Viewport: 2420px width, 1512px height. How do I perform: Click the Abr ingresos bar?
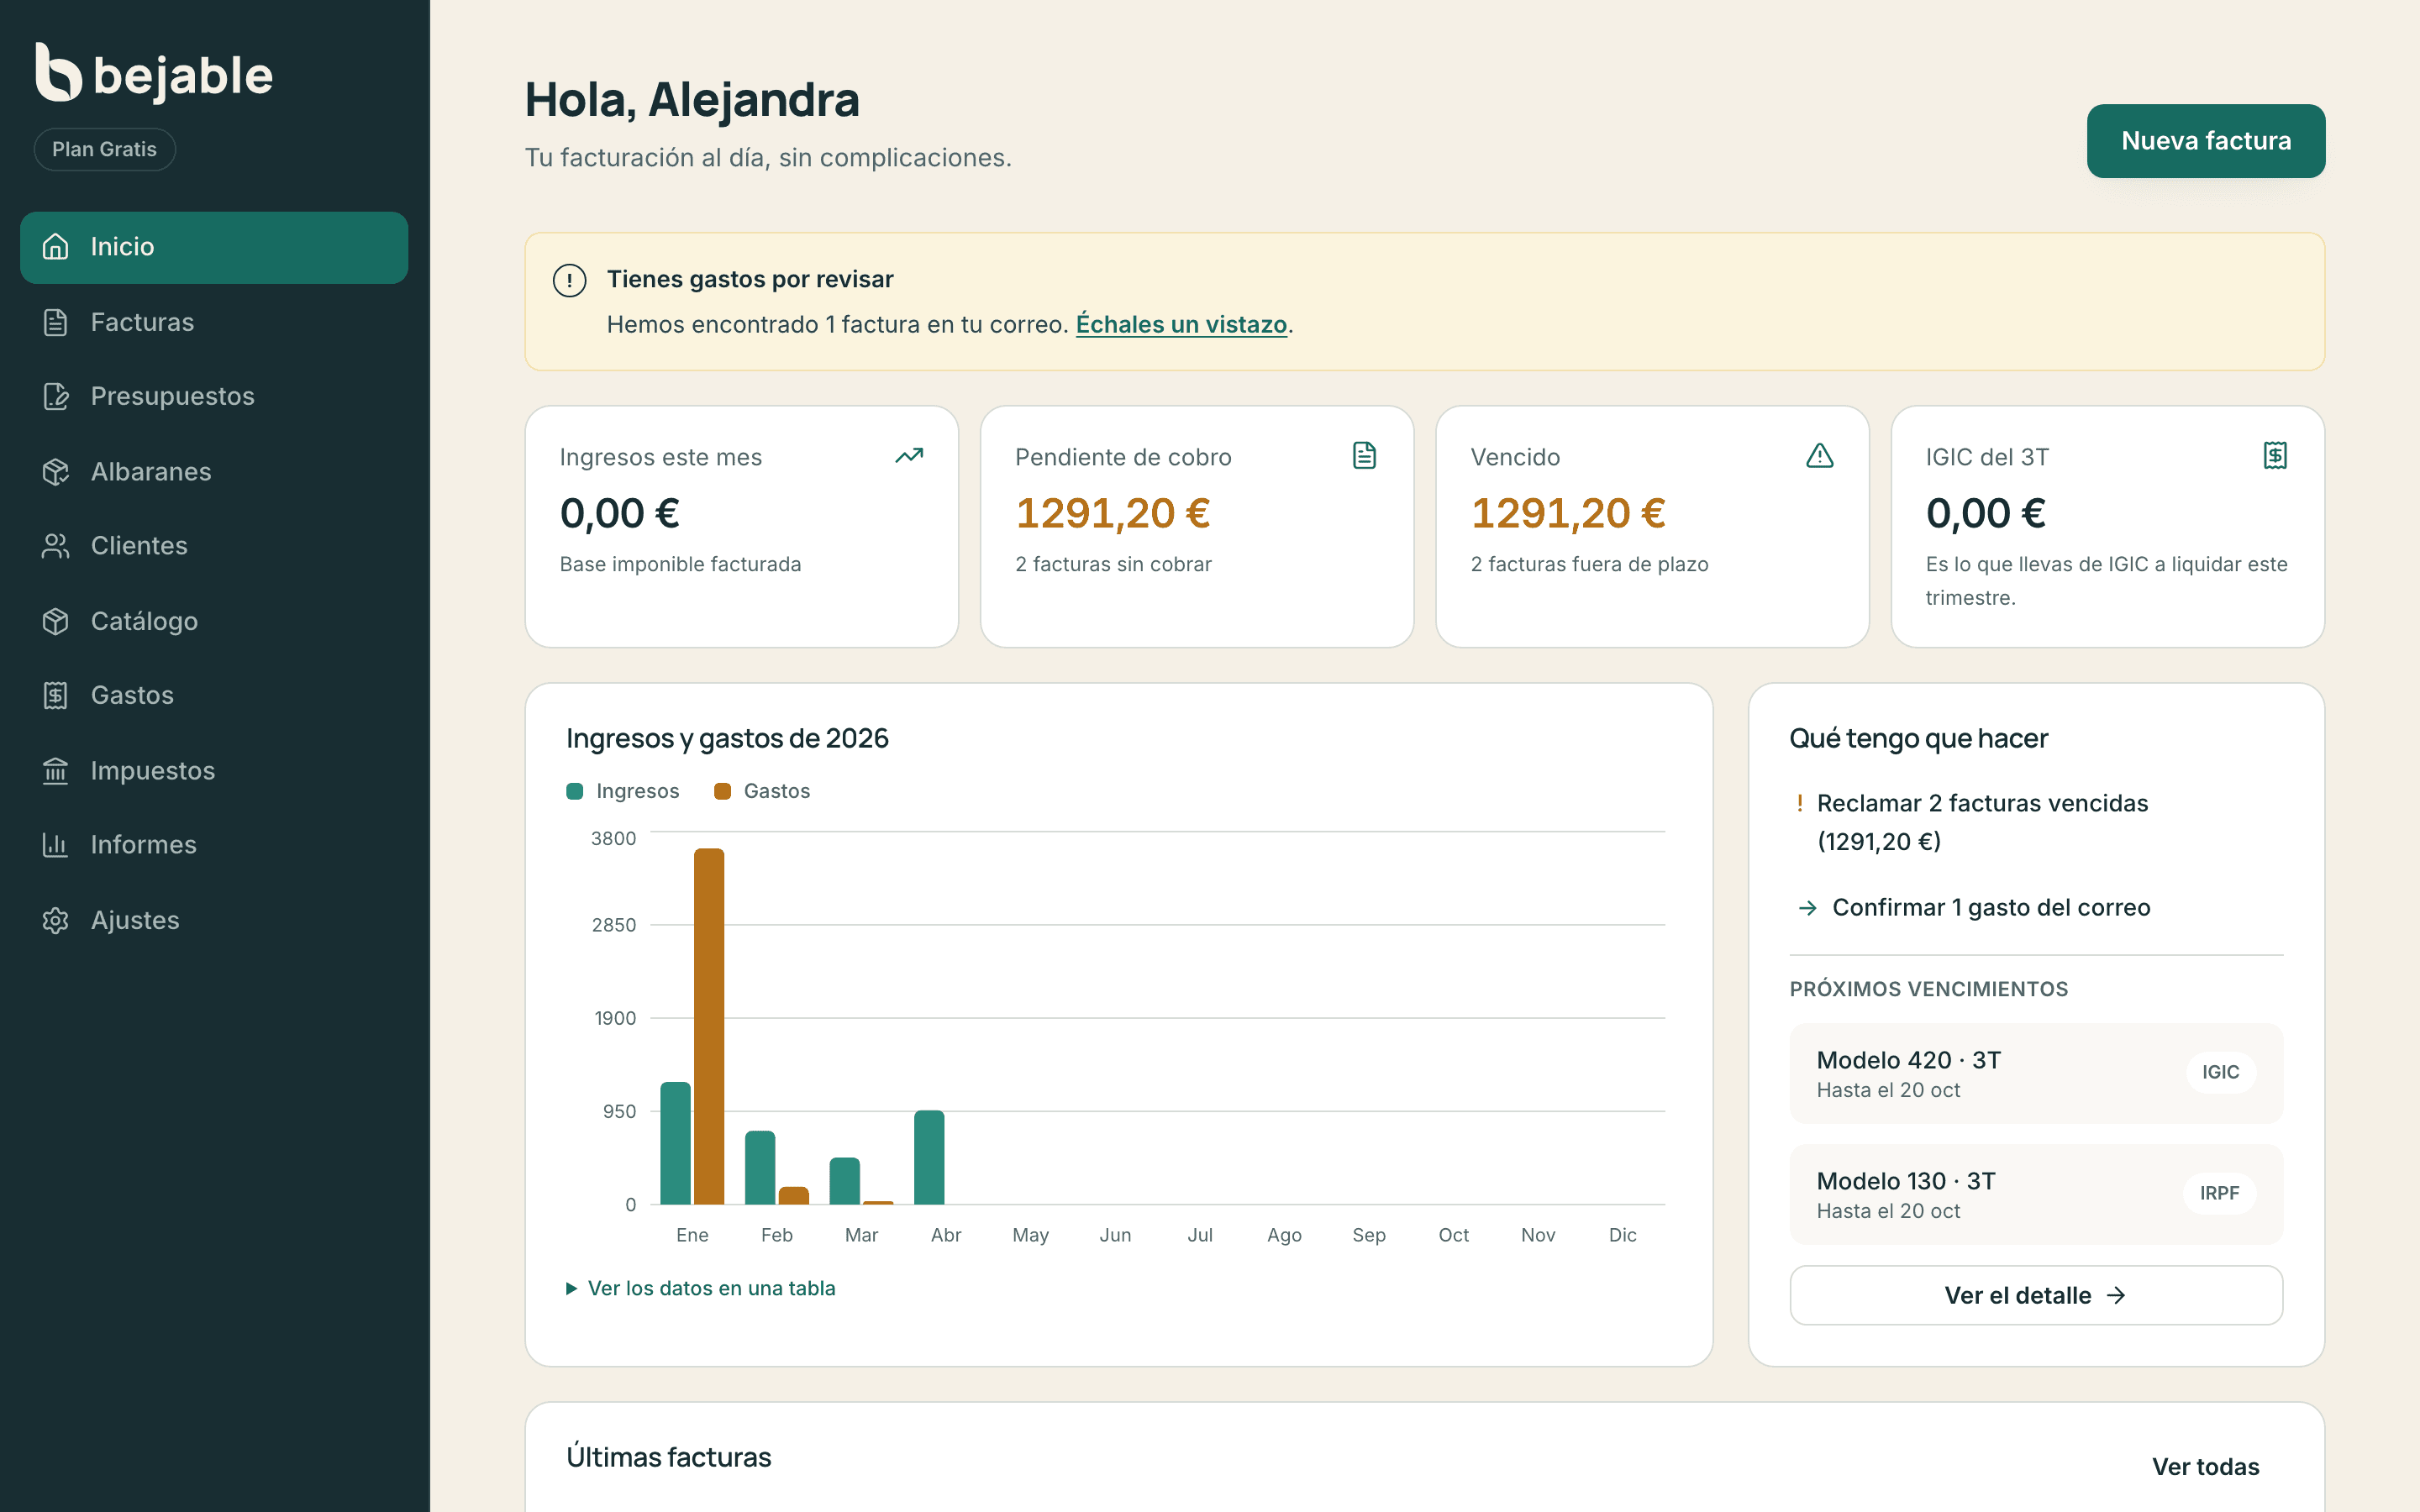pos(929,1157)
